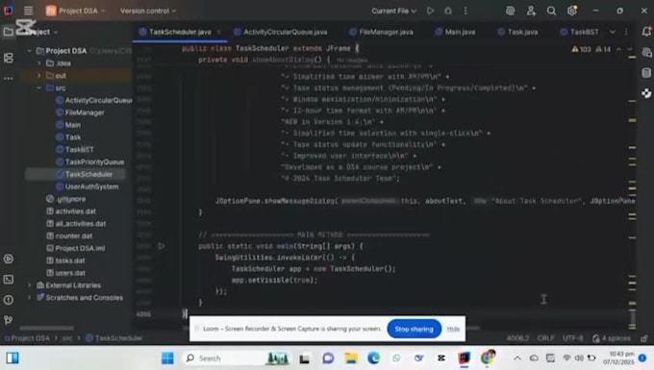Open 4 spaces indent settings

pos(612,338)
